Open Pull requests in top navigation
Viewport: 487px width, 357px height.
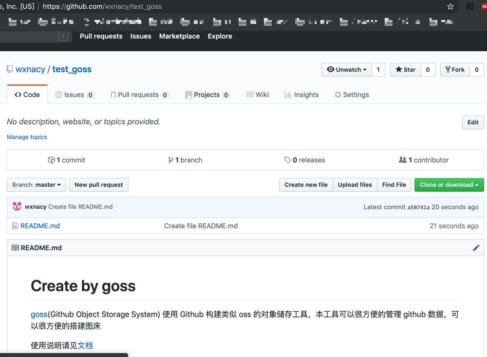[101, 36]
